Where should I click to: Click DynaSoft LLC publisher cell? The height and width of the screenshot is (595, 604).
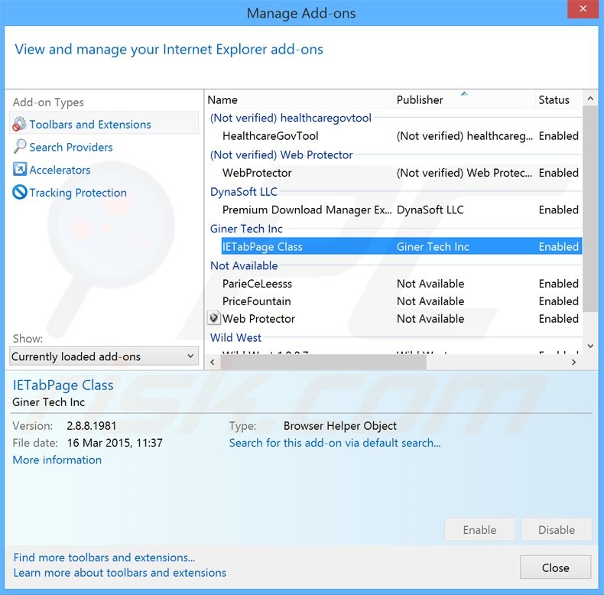pyautogui.click(x=430, y=210)
